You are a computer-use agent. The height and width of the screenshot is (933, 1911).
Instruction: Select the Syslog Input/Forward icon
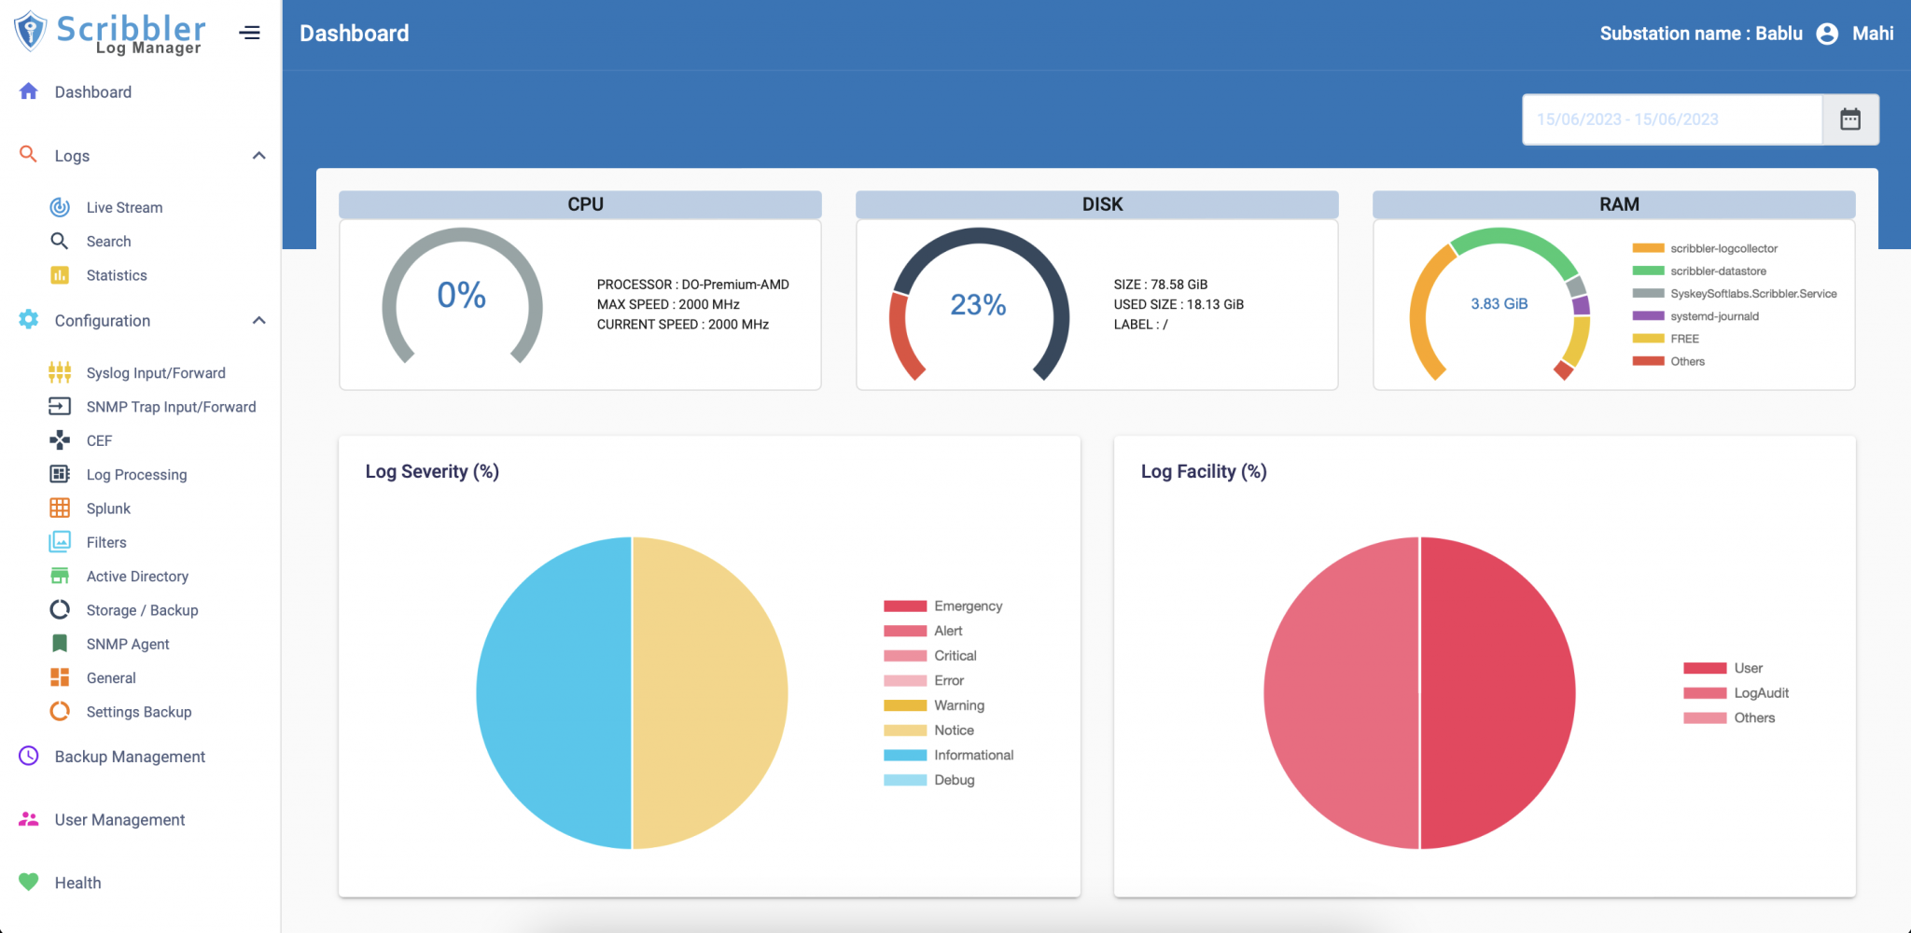point(60,372)
